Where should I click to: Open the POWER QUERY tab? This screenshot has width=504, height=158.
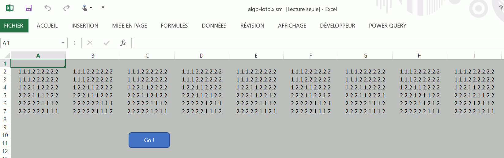387,26
